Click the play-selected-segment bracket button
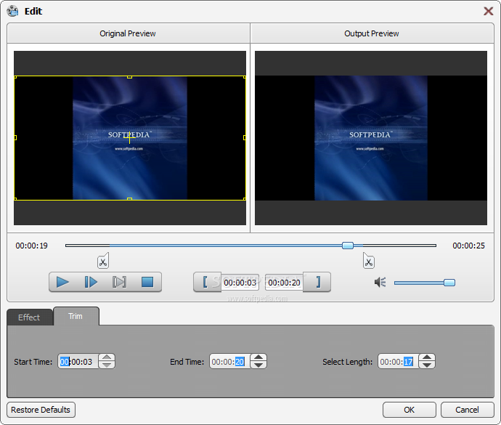Viewport: 501px width, 425px height. [x=119, y=282]
